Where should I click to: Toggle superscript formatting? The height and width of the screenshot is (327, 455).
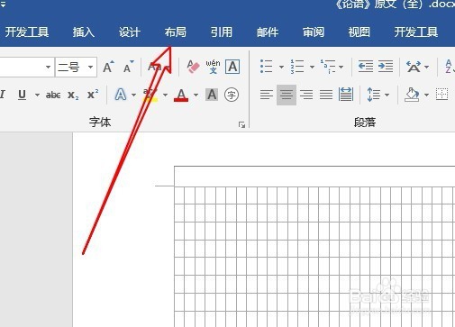[x=93, y=95]
